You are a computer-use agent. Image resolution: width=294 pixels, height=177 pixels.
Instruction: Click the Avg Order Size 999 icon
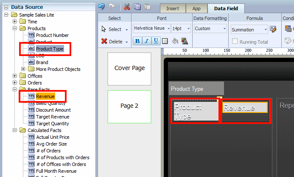[x=31, y=143]
